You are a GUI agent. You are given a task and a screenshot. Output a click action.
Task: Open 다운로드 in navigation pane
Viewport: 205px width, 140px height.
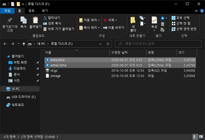(20, 68)
